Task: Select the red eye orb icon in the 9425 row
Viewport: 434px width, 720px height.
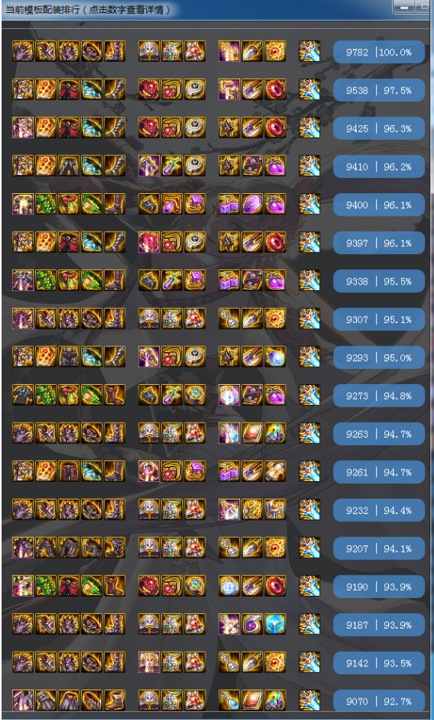Action: (275, 127)
